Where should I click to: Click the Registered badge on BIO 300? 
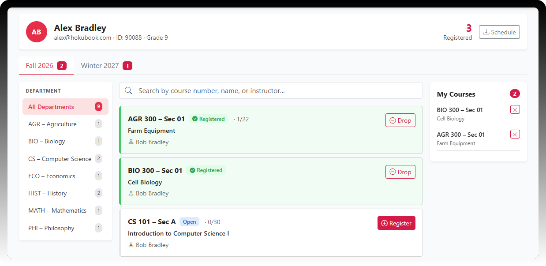(206, 170)
